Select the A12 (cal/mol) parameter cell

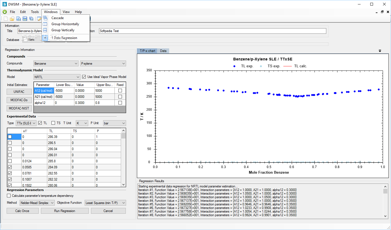click(44, 91)
